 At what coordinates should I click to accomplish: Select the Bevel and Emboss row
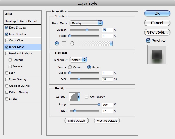[22, 53]
